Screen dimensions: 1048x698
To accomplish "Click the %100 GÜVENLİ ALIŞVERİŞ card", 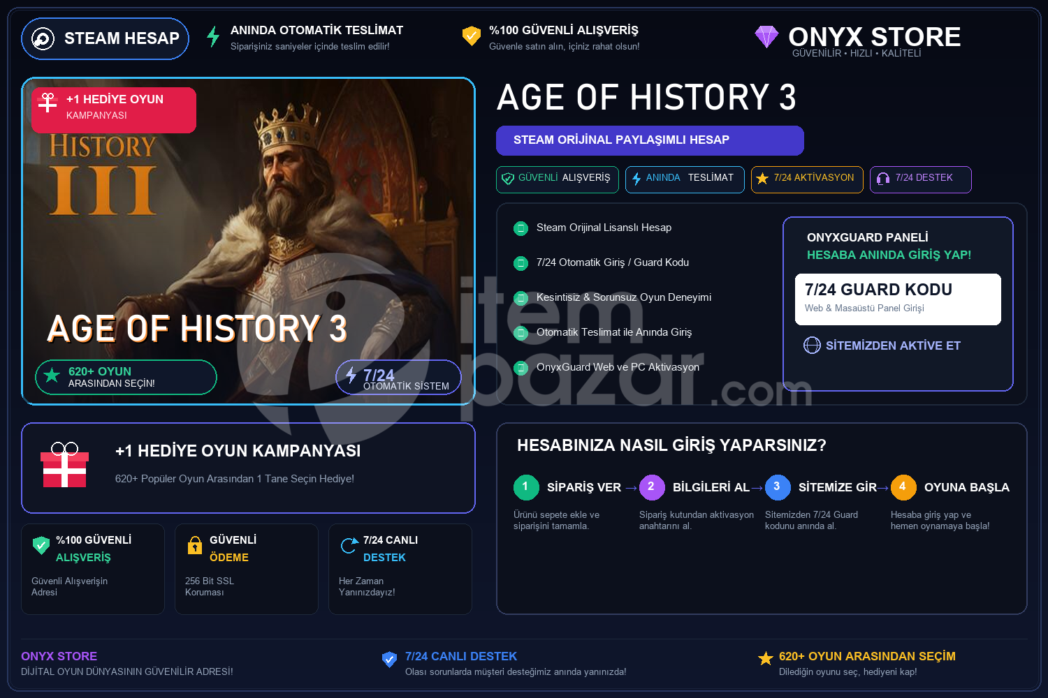I will pyautogui.click(x=93, y=569).
